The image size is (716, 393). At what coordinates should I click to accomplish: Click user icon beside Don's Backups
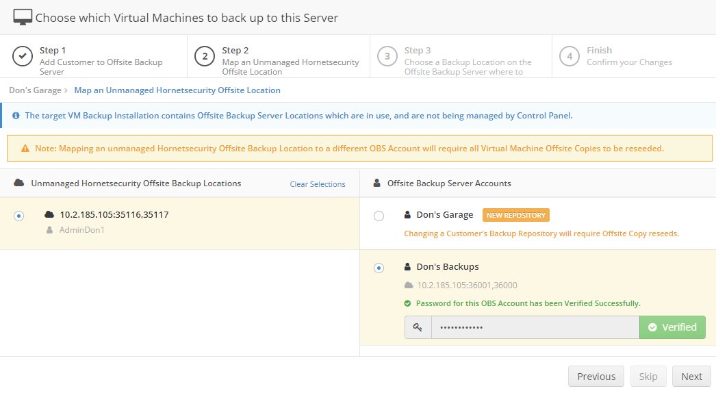coord(408,267)
